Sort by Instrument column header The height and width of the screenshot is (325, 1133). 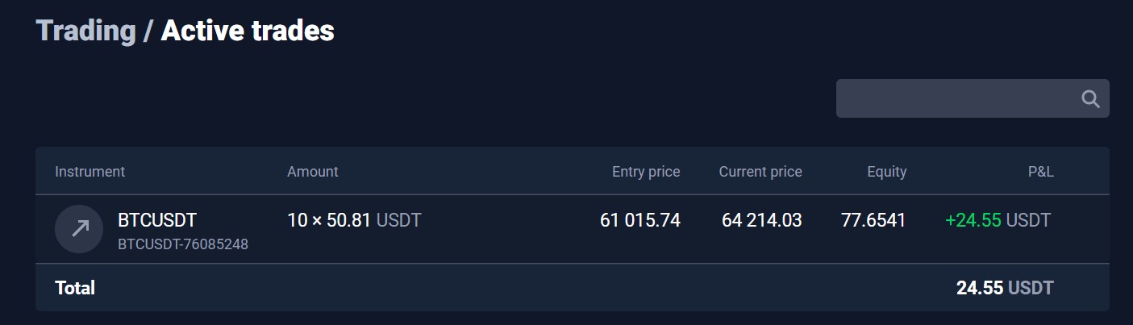point(90,172)
